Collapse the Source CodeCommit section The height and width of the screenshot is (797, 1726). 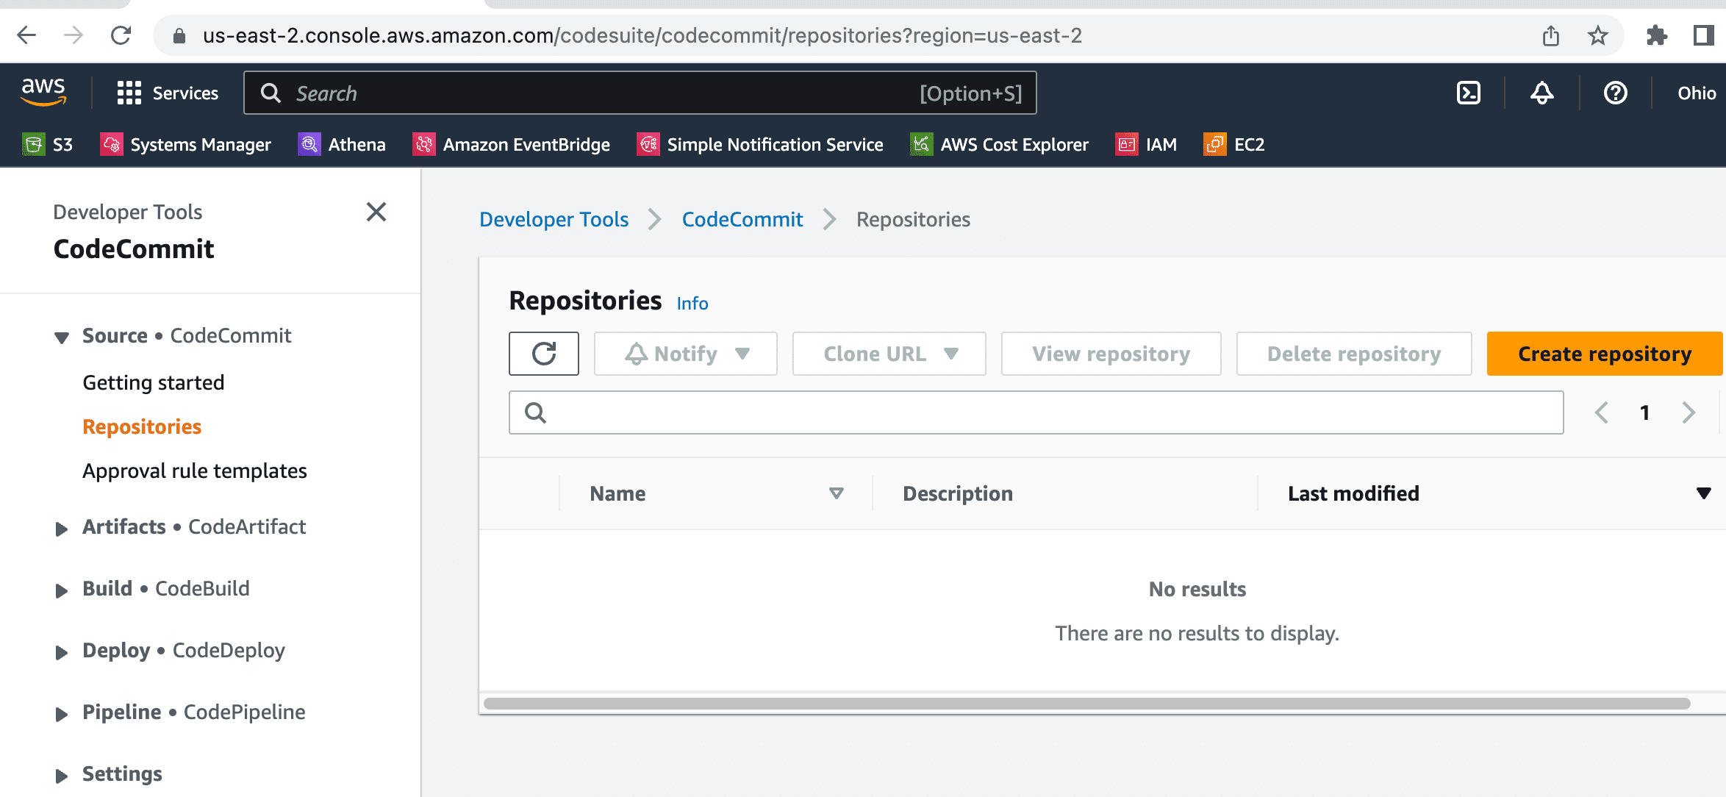(62, 337)
